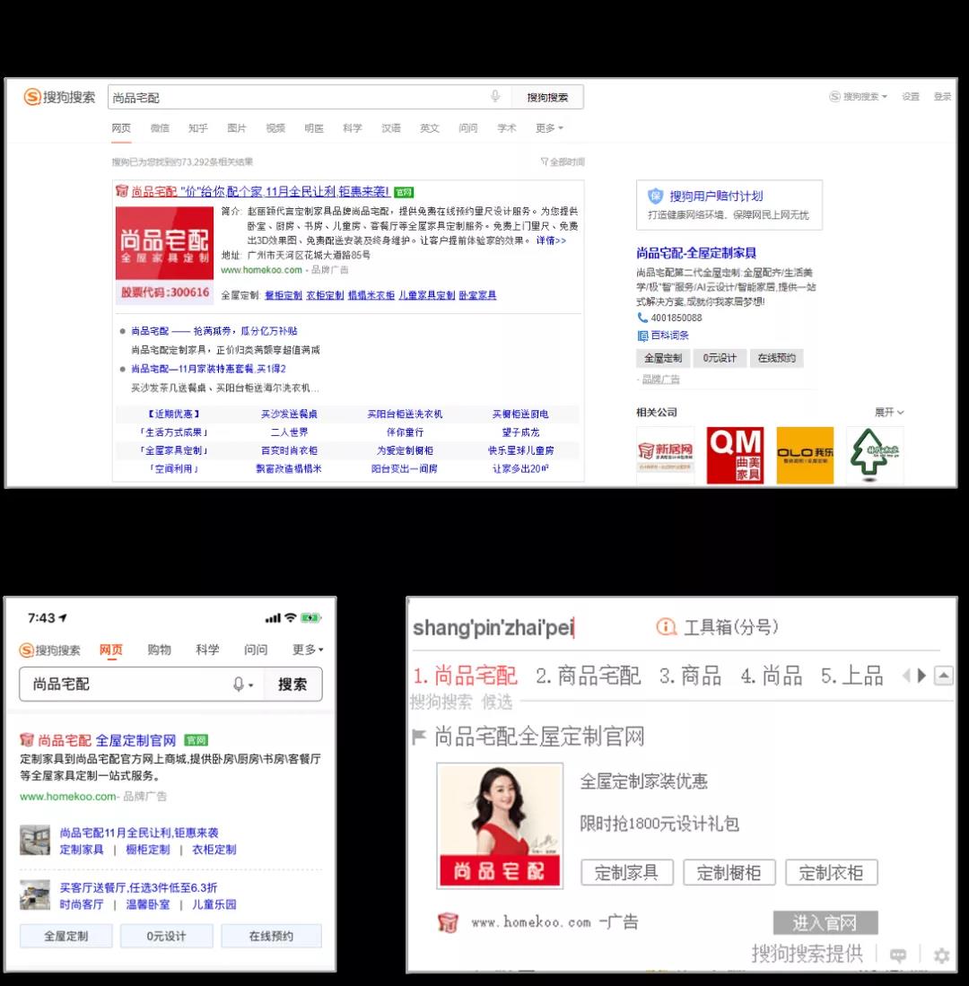Click the Sogou logo in desktop search page
The image size is (969, 986).
[60, 97]
